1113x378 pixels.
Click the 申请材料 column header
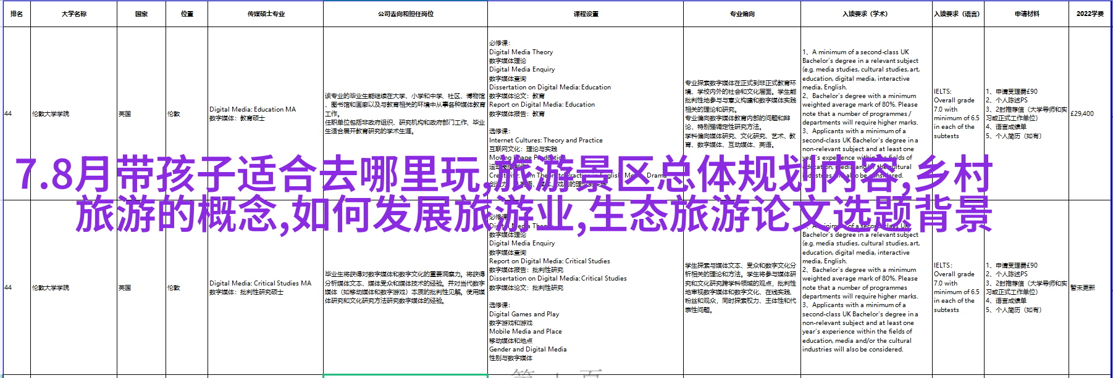1027,14
